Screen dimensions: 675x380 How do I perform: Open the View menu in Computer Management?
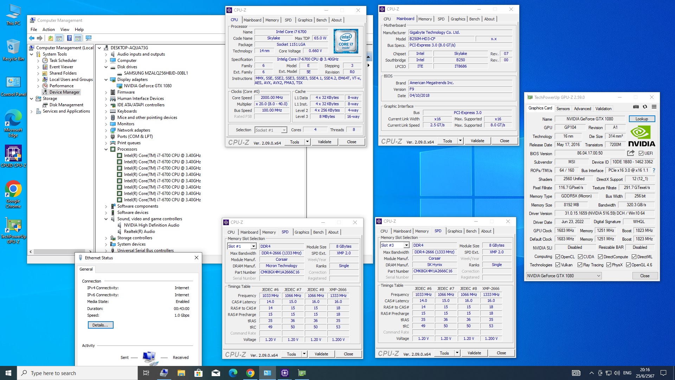tap(65, 30)
